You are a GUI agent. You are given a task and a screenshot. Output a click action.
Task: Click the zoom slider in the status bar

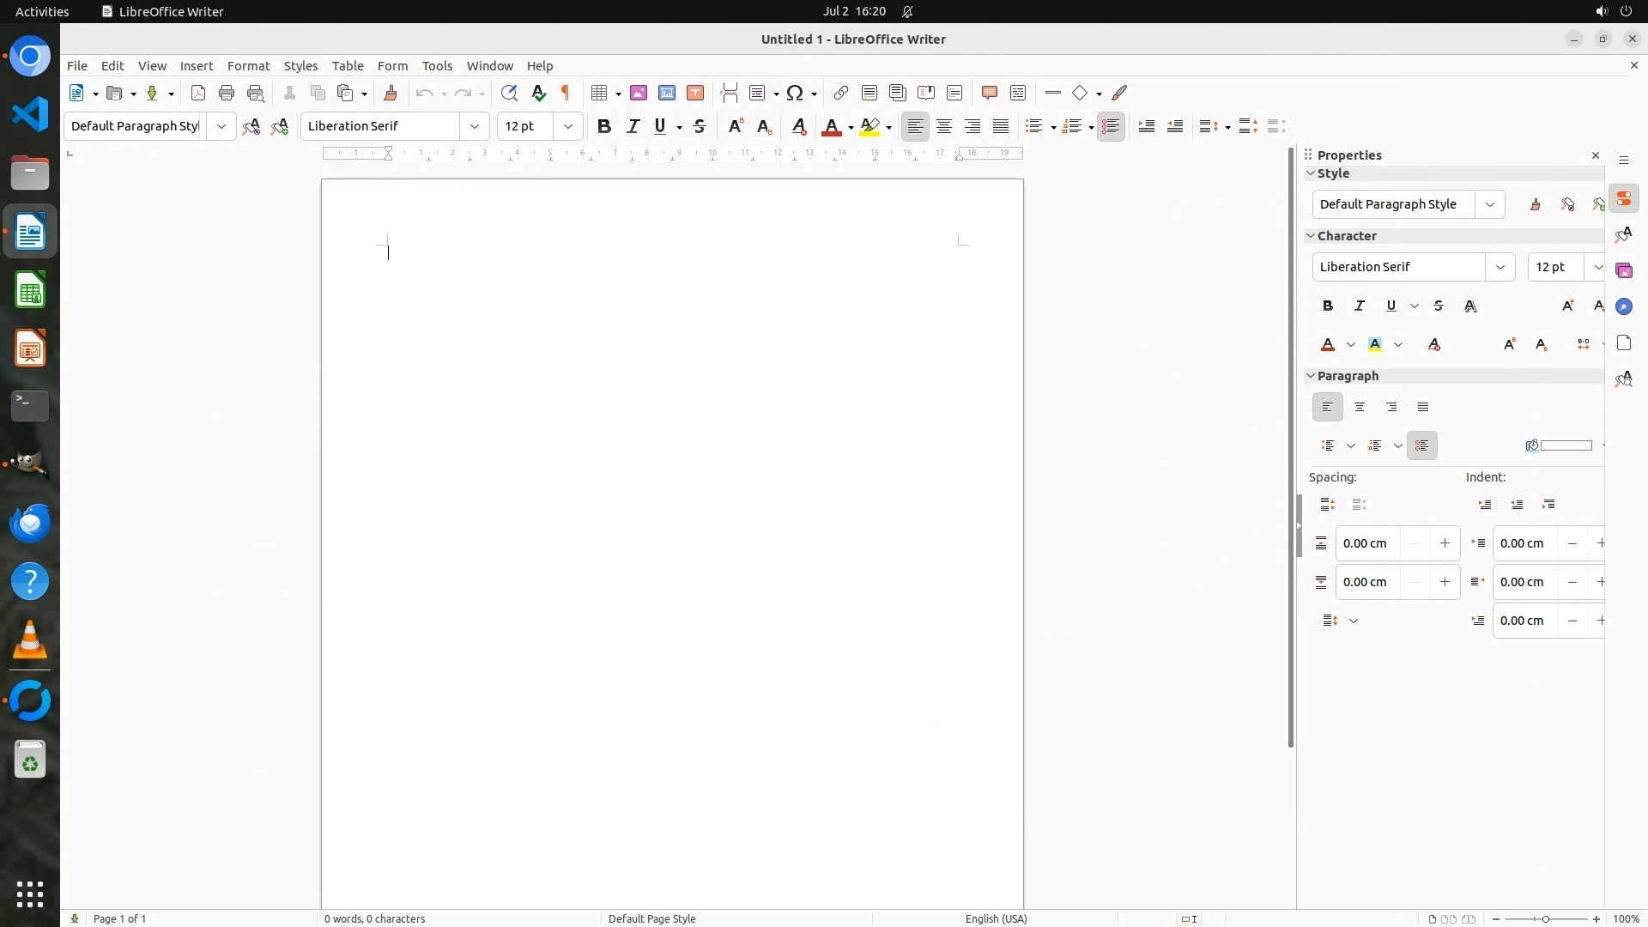1546,918
